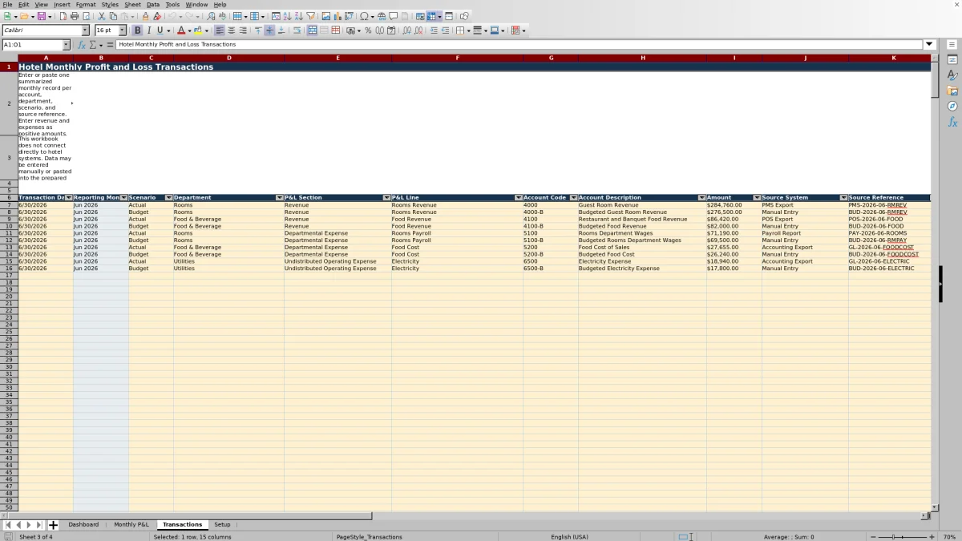The width and height of the screenshot is (962, 541).
Task: Click the AutoFilter funnel icon
Action: click(310, 16)
